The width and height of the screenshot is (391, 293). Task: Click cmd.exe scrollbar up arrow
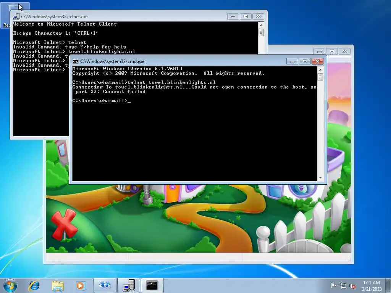320,70
